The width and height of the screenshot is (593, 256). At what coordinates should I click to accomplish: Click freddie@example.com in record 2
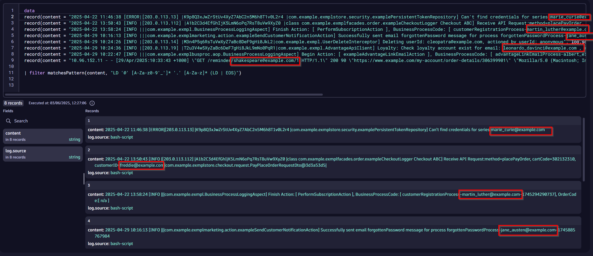(142, 166)
